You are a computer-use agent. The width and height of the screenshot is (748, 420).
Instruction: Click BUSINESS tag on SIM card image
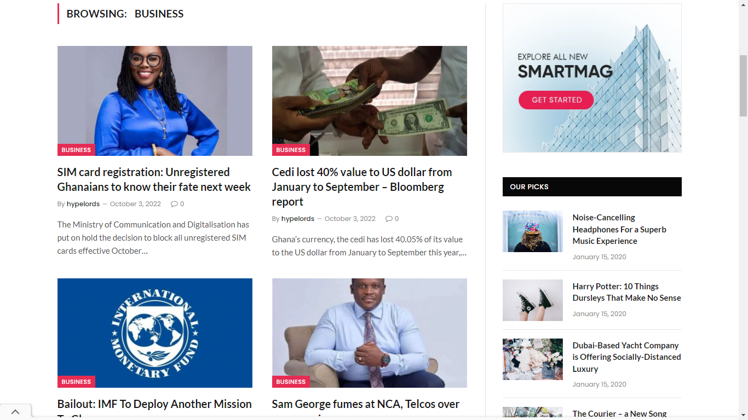click(76, 150)
